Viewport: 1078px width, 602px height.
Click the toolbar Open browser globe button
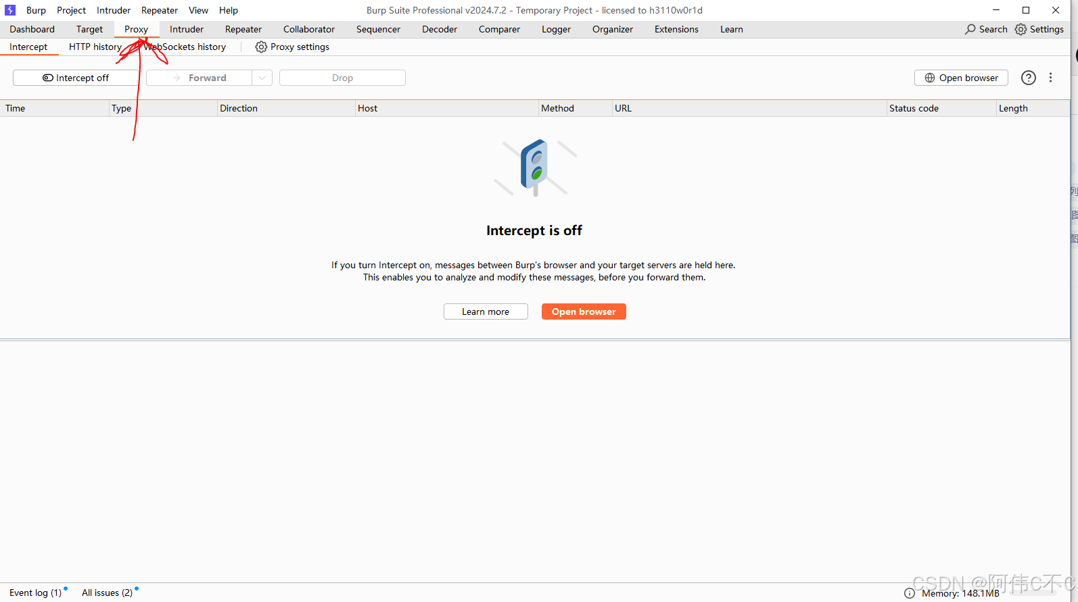pyautogui.click(x=961, y=78)
